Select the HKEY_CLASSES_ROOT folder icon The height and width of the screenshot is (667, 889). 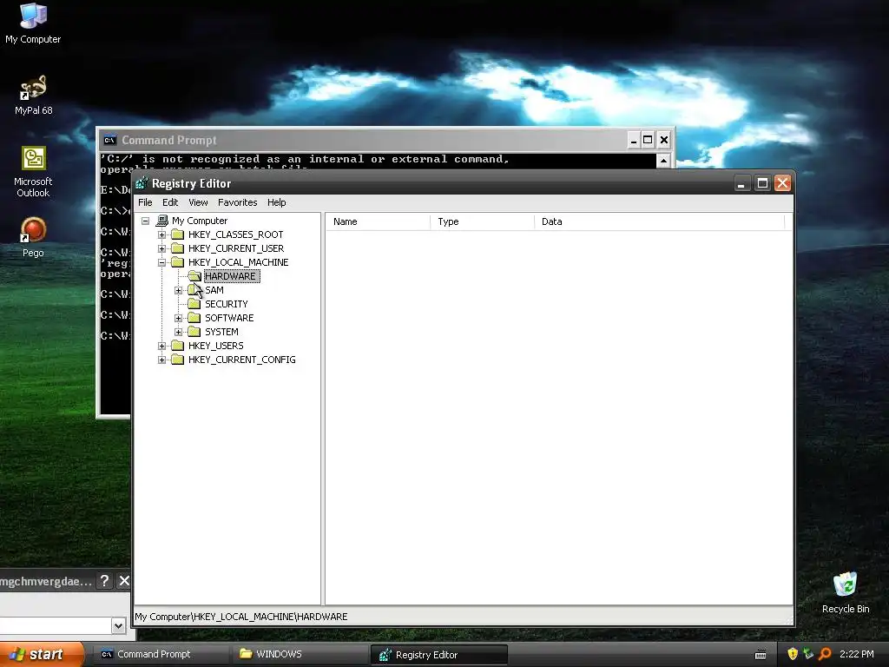tap(177, 234)
